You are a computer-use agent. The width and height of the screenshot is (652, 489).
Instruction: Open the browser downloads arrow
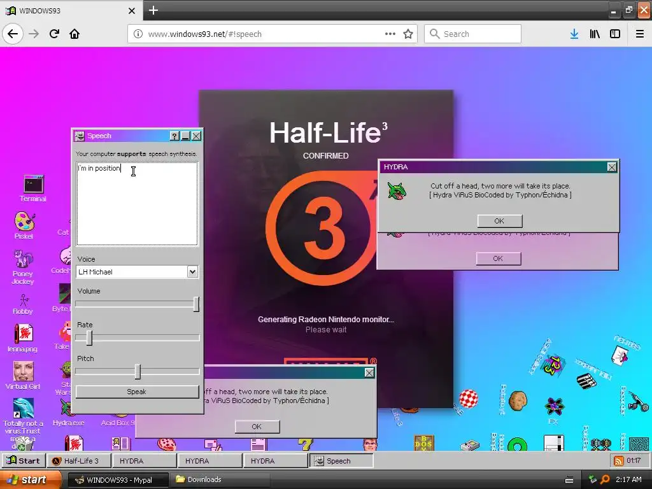coord(574,34)
